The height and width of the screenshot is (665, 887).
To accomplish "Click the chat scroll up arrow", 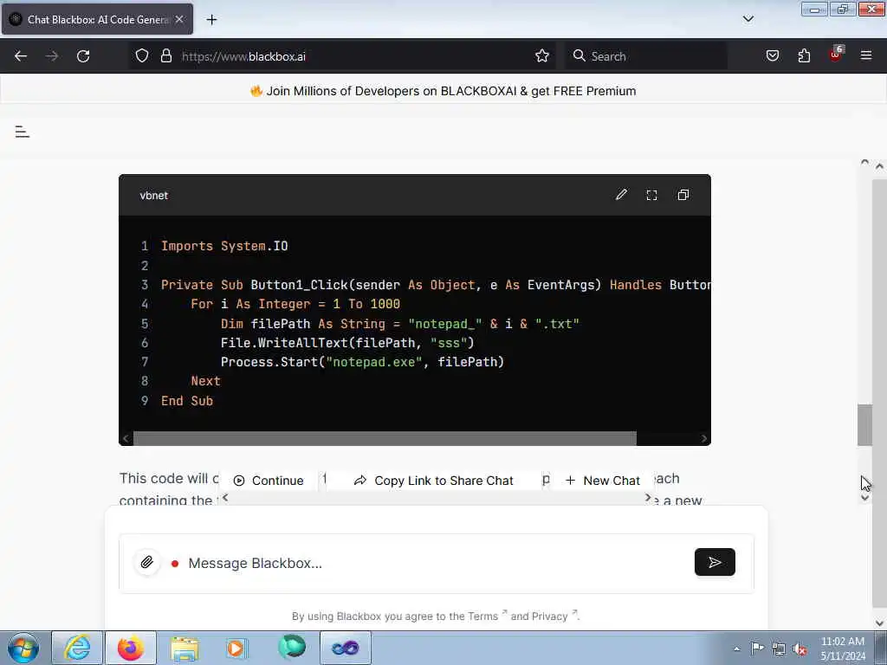I will pos(864,162).
